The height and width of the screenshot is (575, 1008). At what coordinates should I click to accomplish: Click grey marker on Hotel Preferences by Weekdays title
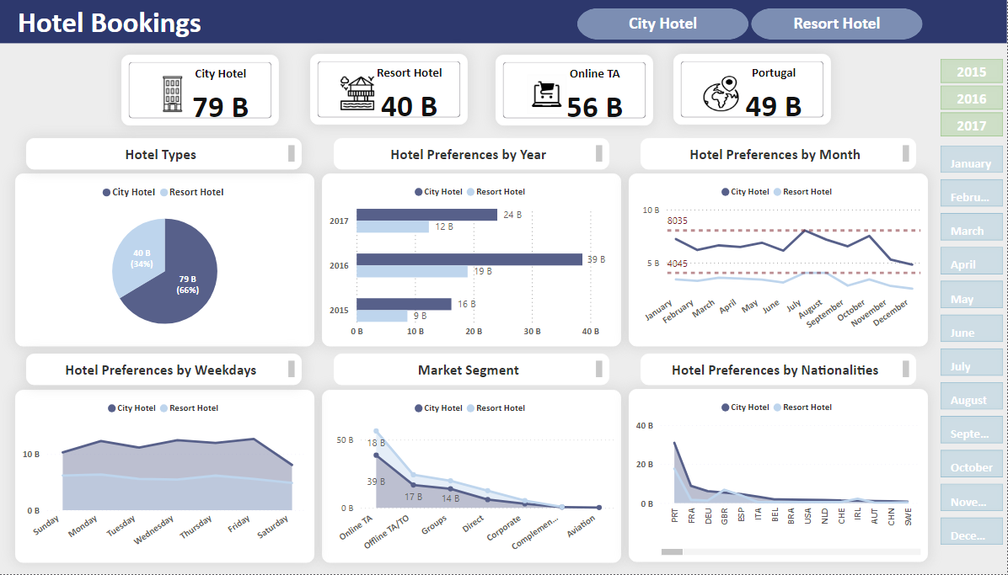click(292, 369)
